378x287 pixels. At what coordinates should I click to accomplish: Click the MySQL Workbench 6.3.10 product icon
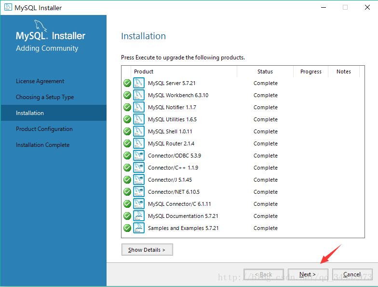click(139, 95)
